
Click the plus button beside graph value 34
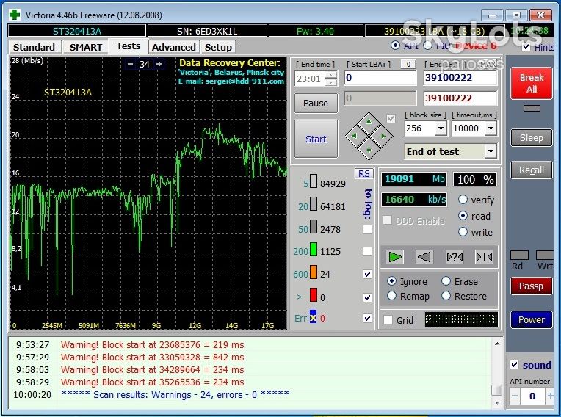pyautogui.click(x=159, y=64)
